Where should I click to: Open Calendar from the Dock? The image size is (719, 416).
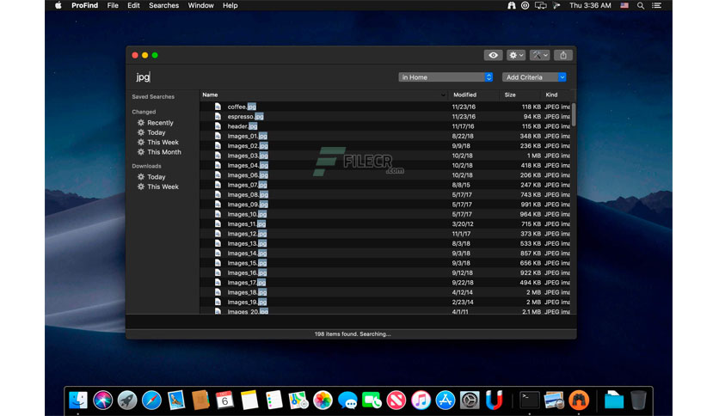224,400
